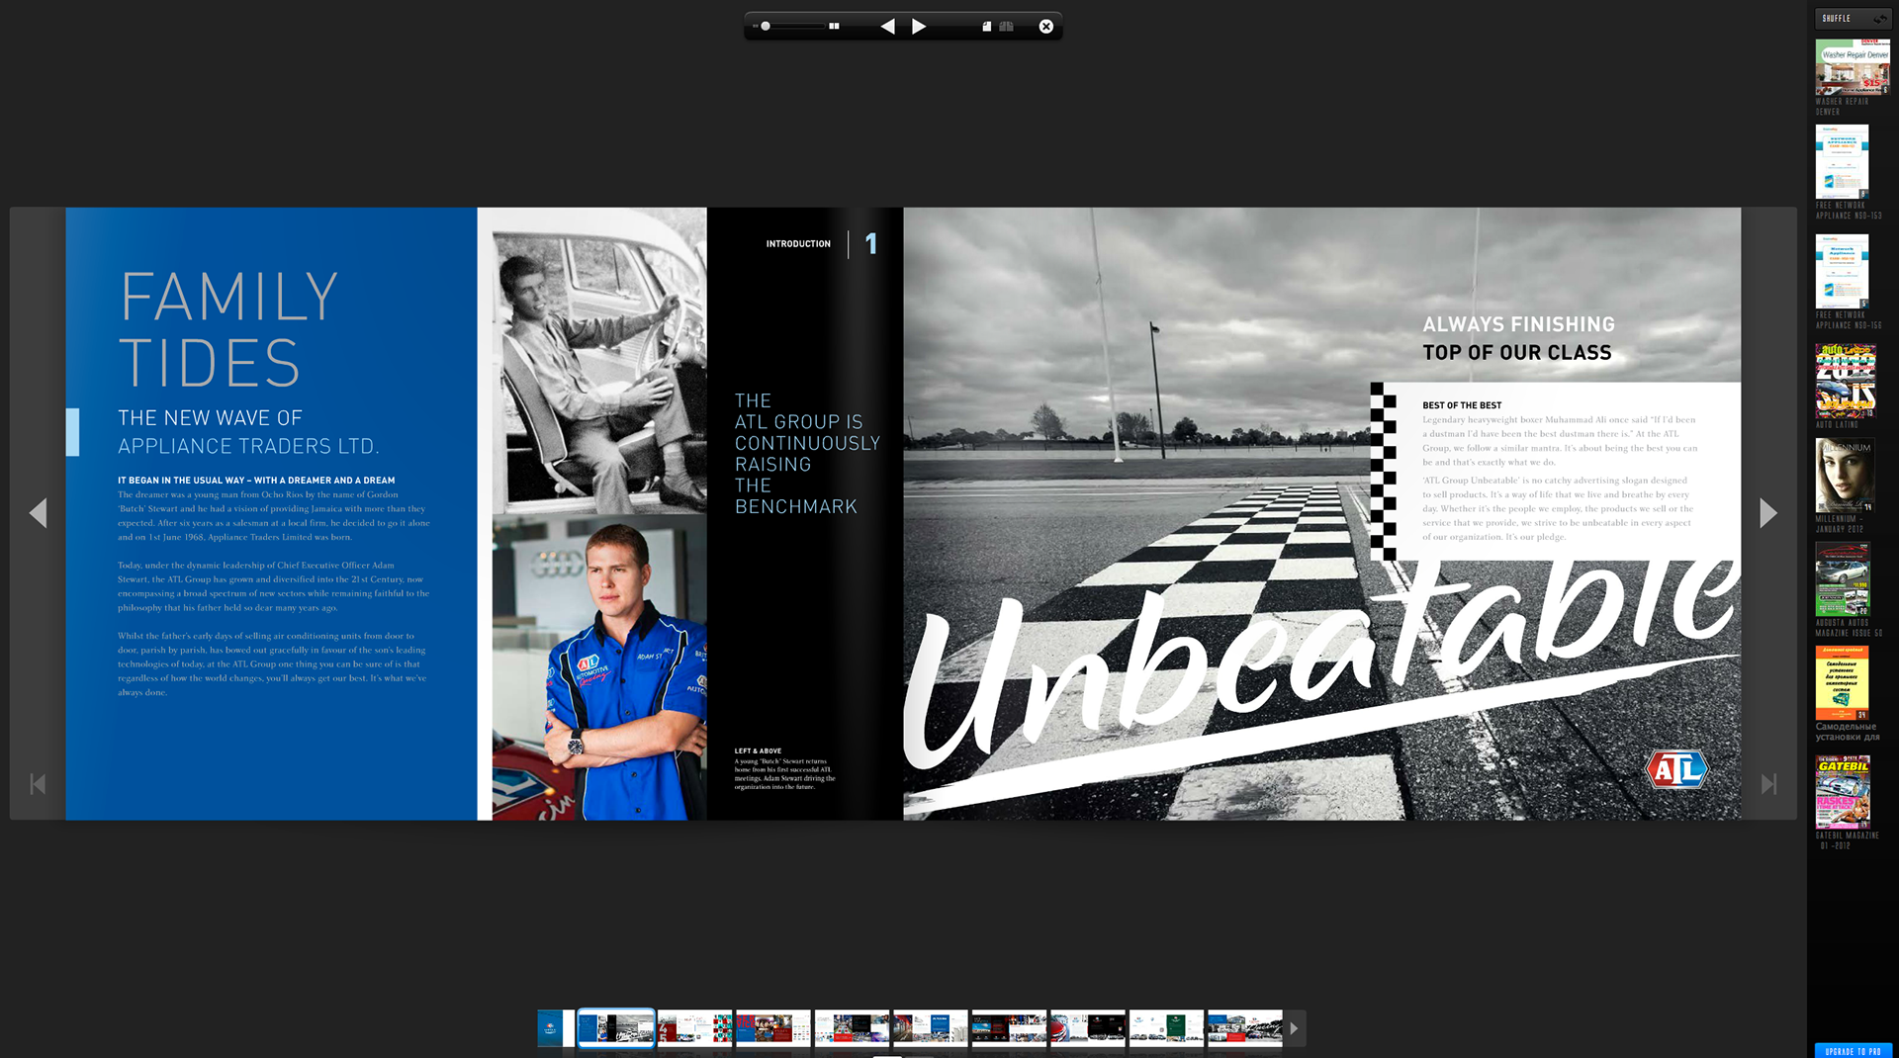Flip to the next spread with right side arrow
Viewport: 1899px width, 1058px height.
point(1768,513)
